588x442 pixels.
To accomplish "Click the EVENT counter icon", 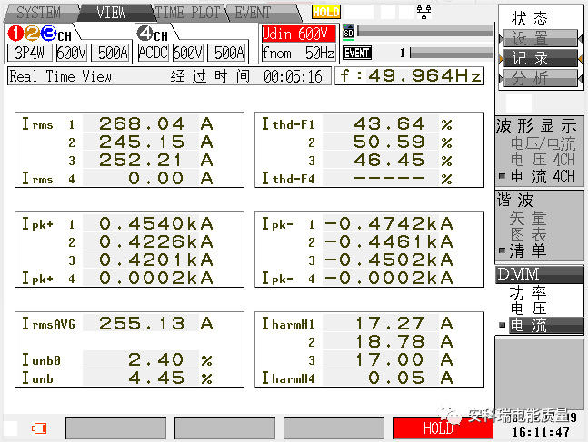I will click(356, 53).
